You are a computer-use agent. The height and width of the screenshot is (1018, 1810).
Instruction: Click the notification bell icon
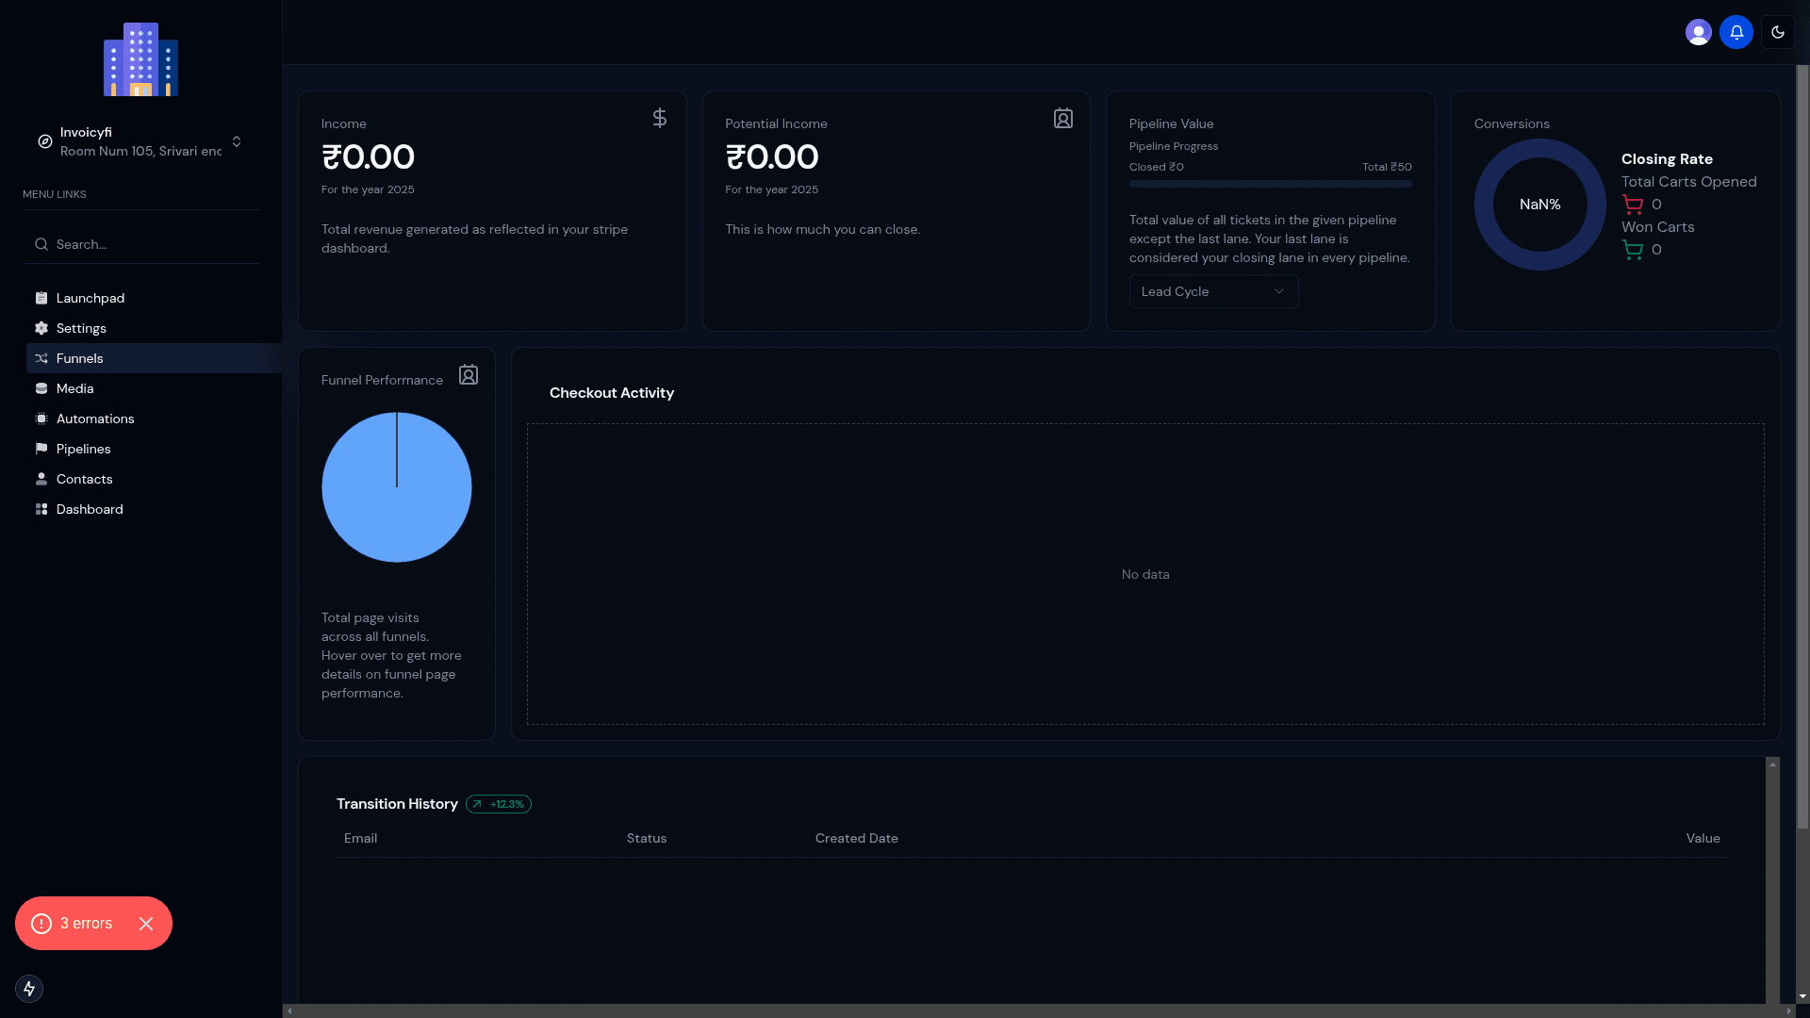1736,32
